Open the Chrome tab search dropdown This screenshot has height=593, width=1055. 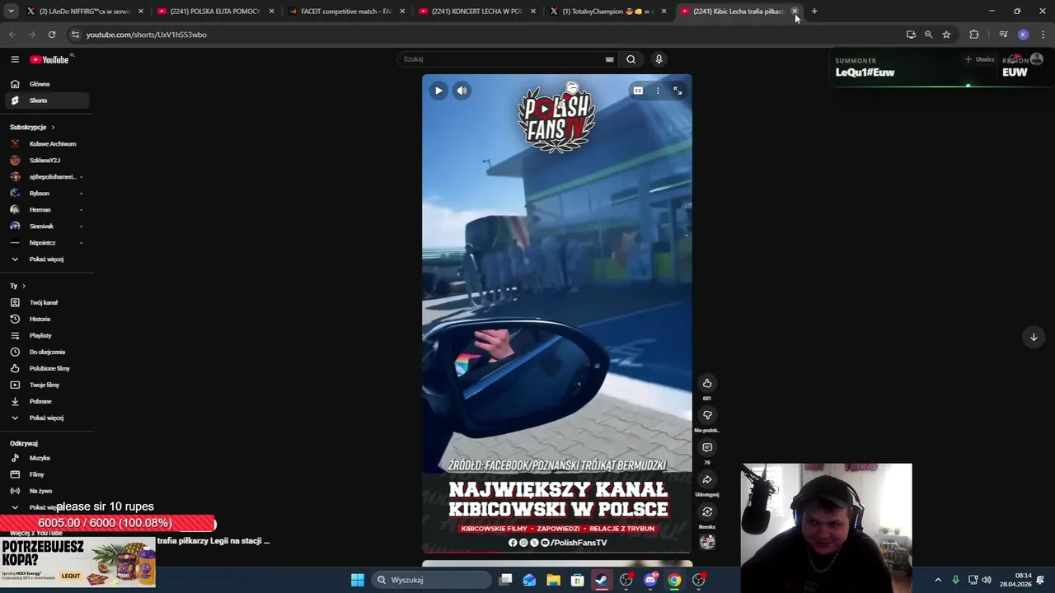point(11,11)
